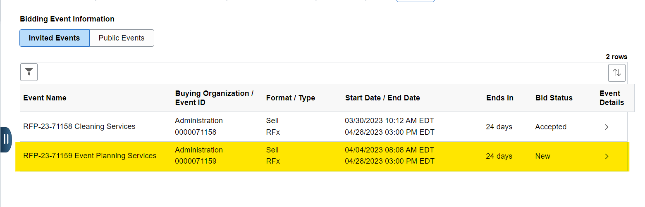Open the filter icon above the events table

pos(29,72)
